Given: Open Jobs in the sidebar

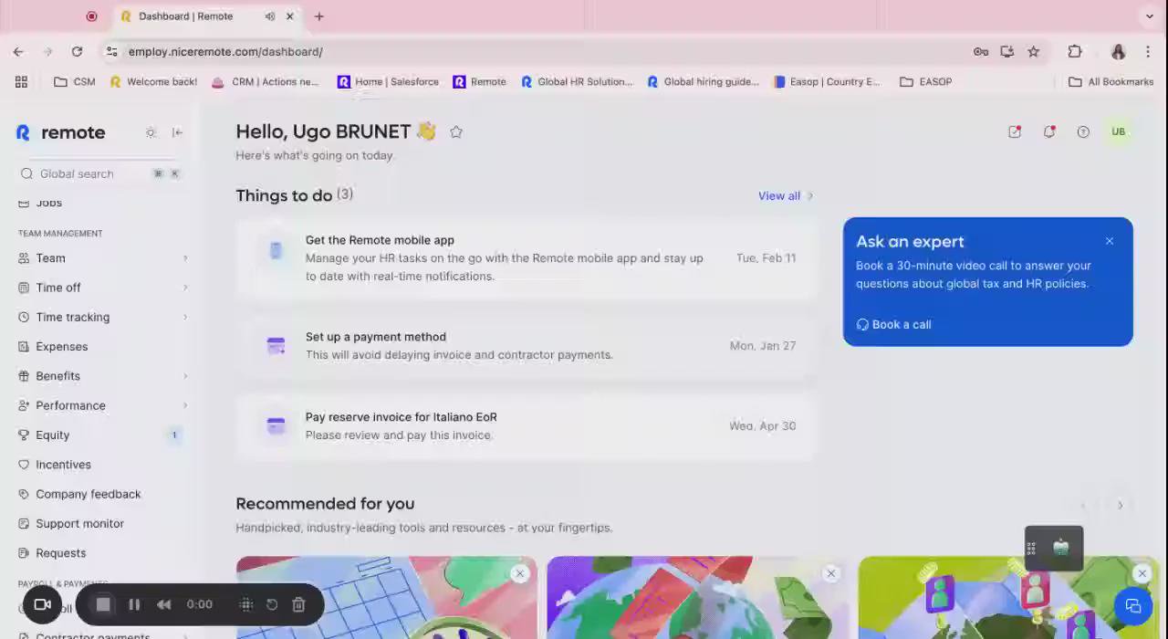Looking at the screenshot, I should [48, 203].
